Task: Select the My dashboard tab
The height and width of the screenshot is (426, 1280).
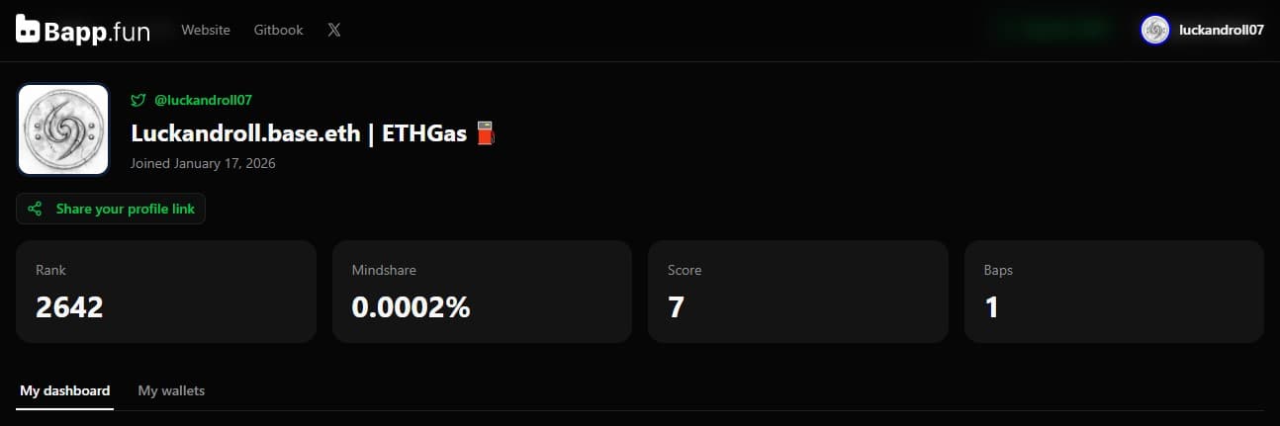Action: pos(64,390)
